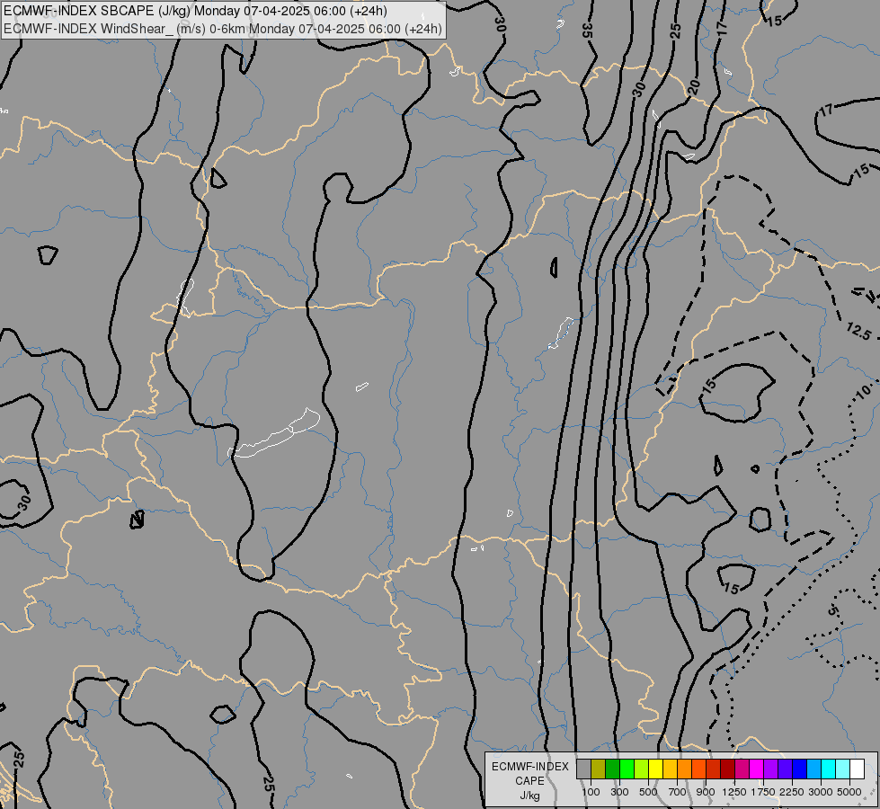Click the 'CAPE' word in the legend
880x809 pixels.
(529, 781)
